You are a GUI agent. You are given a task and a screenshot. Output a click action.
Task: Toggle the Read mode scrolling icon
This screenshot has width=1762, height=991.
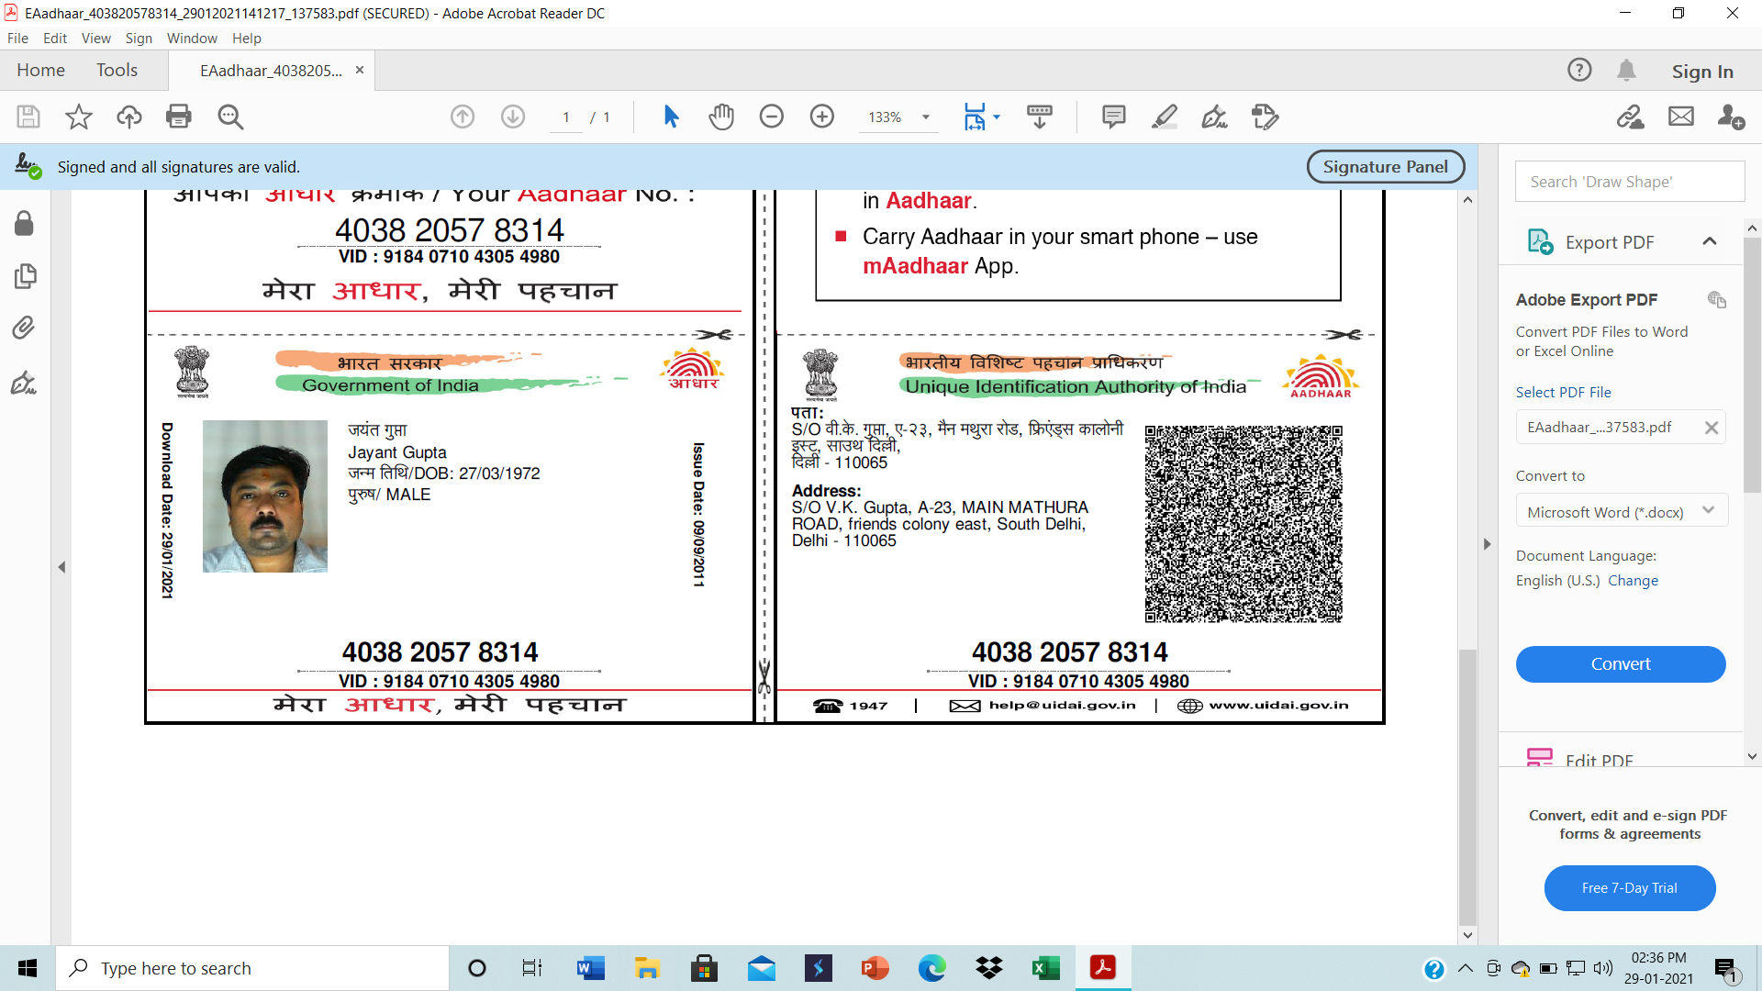1040,117
